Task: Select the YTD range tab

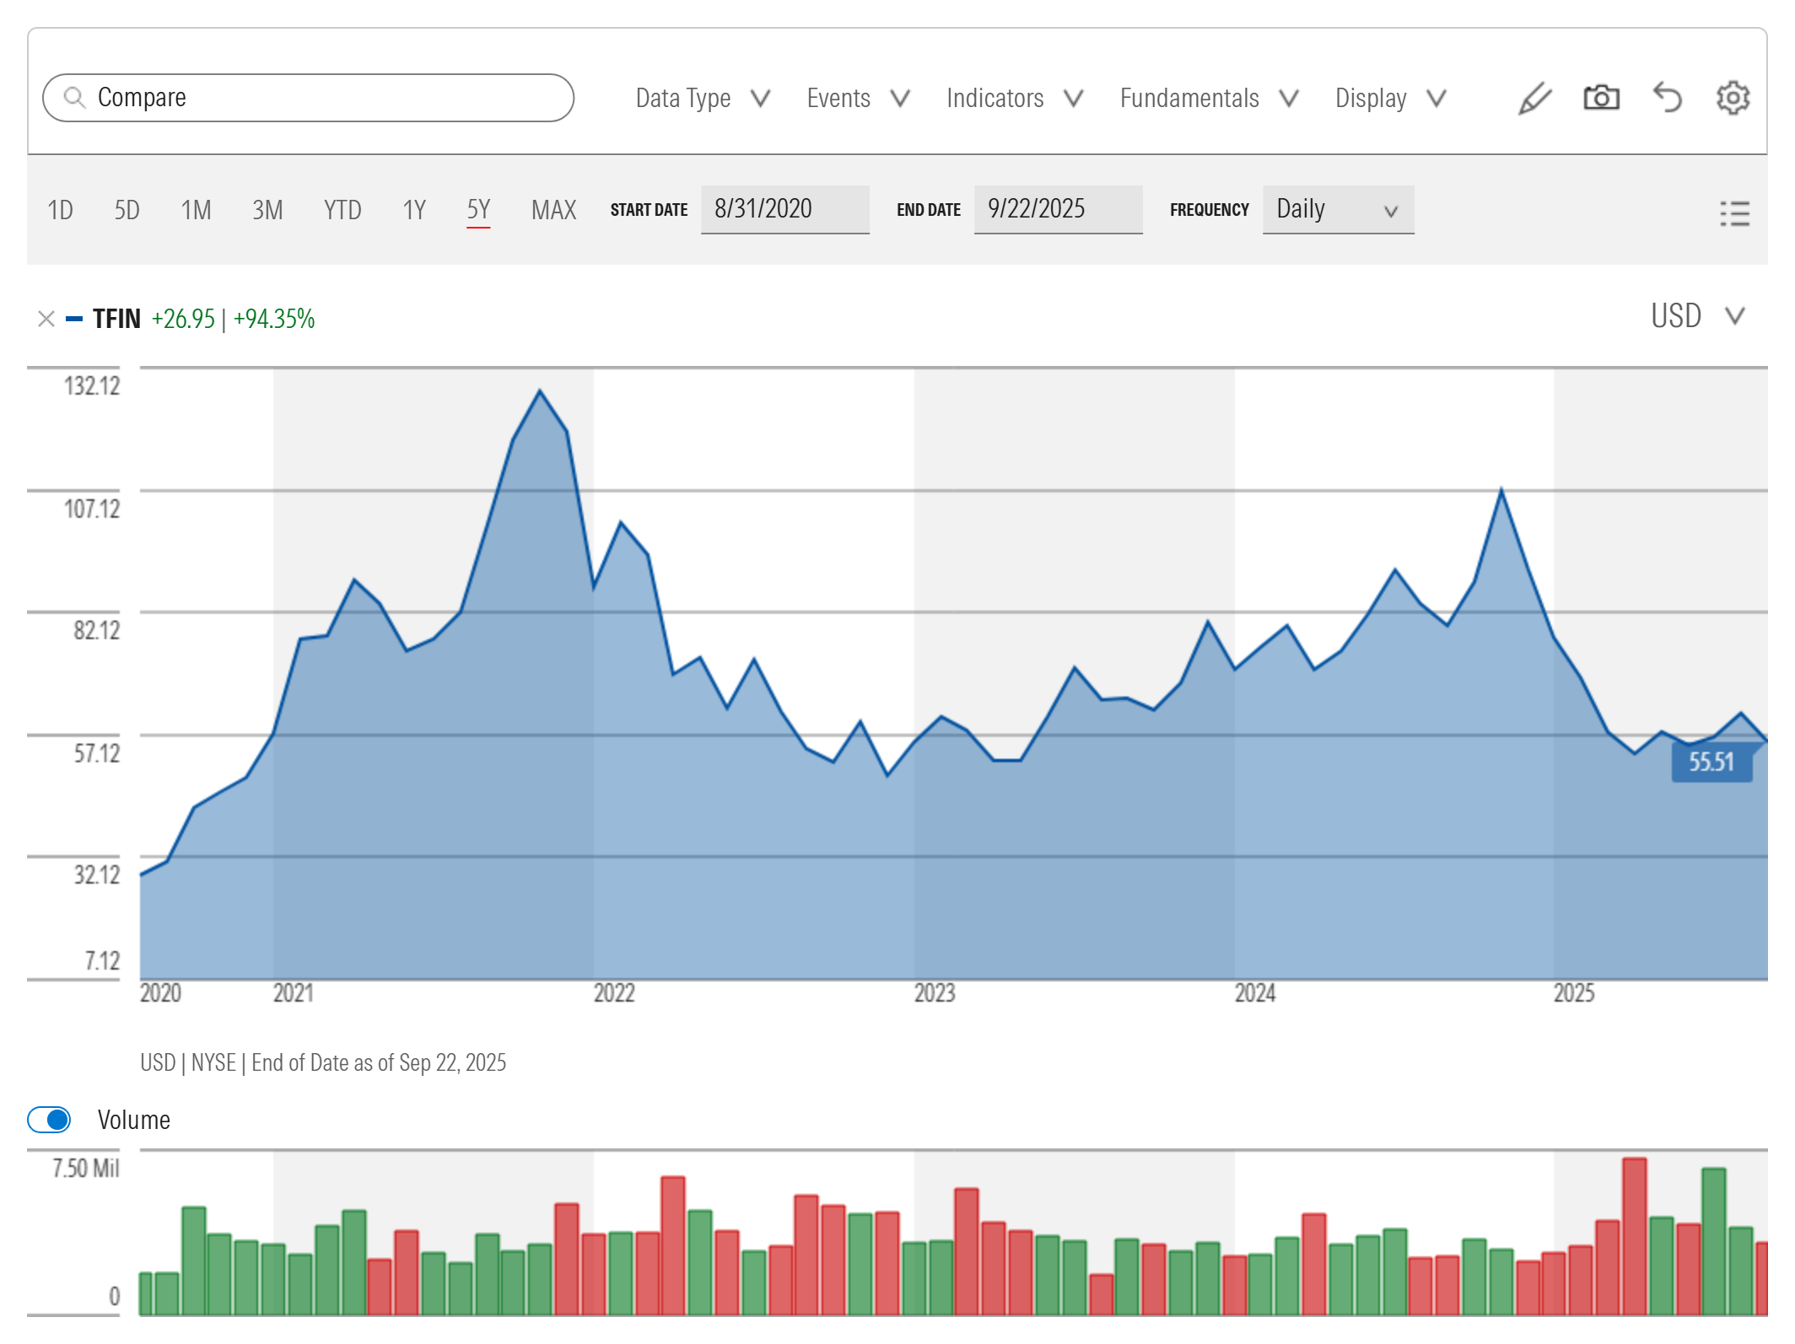Action: [342, 210]
